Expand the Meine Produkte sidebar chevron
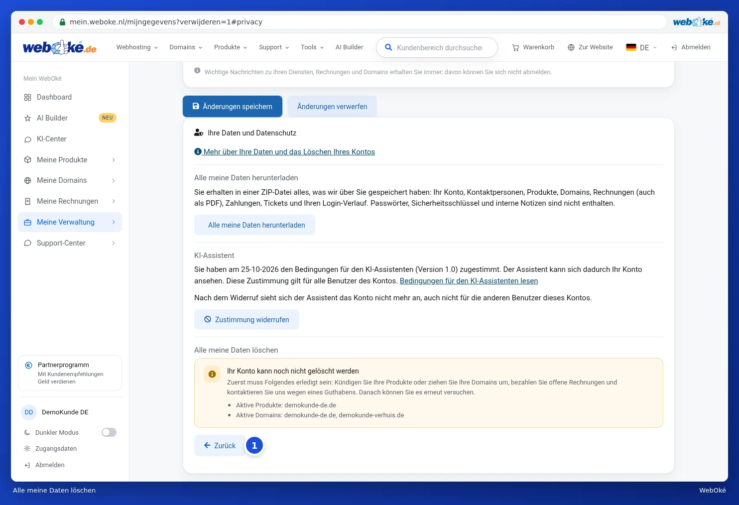 click(114, 160)
